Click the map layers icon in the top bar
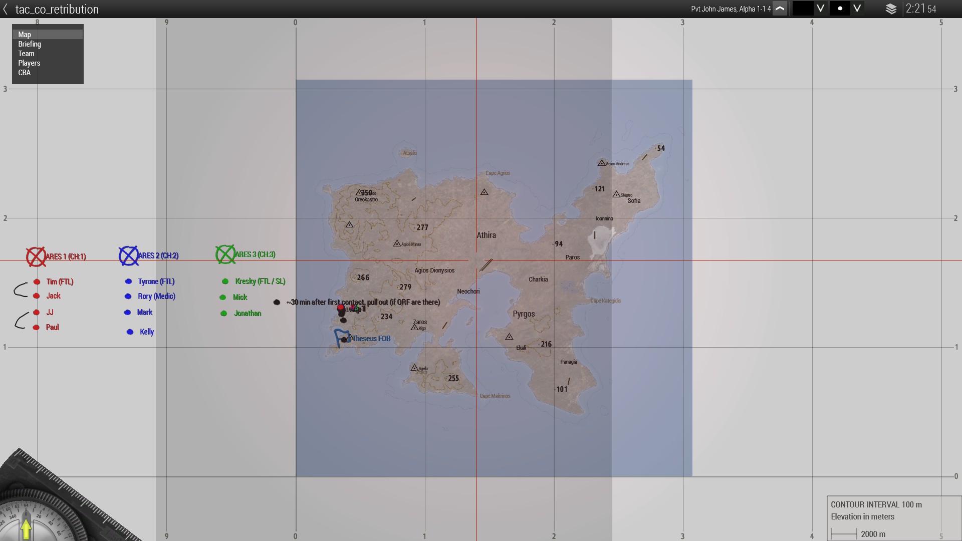Image resolution: width=962 pixels, height=541 pixels. [x=892, y=9]
